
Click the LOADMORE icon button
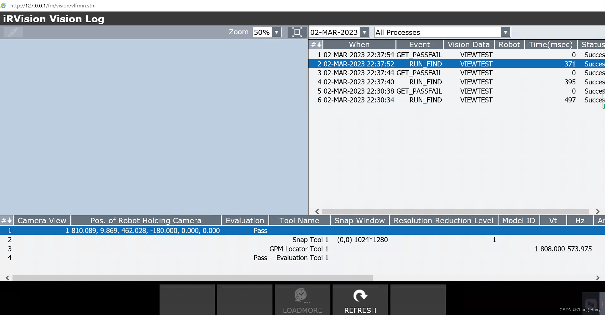click(302, 300)
